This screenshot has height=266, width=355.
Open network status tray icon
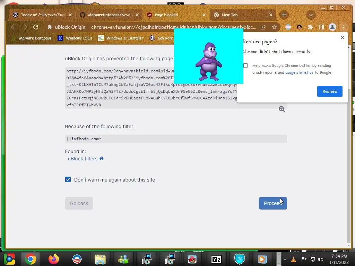click(x=312, y=259)
